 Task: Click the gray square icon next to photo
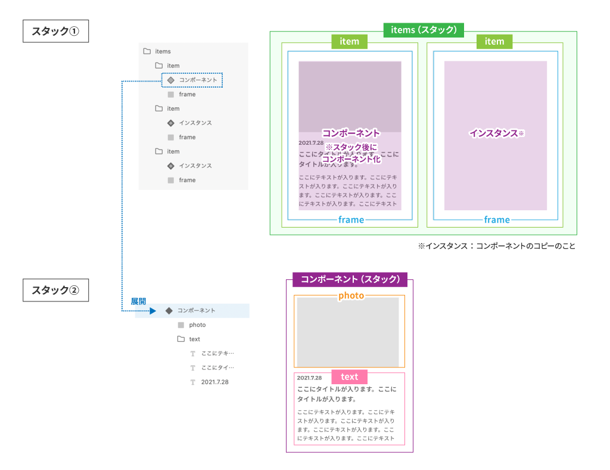181,325
